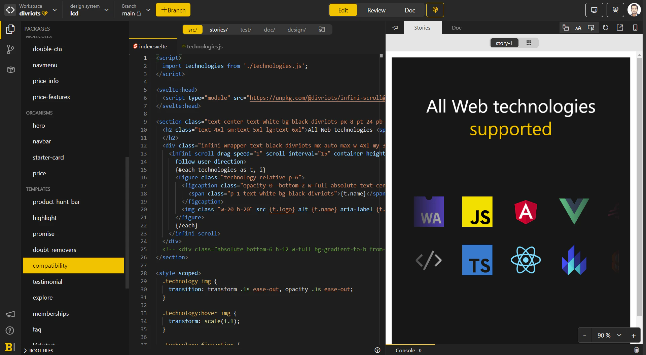Click the zoom in plus button
This screenshot has height=355, width=646.
click(634, 336)
